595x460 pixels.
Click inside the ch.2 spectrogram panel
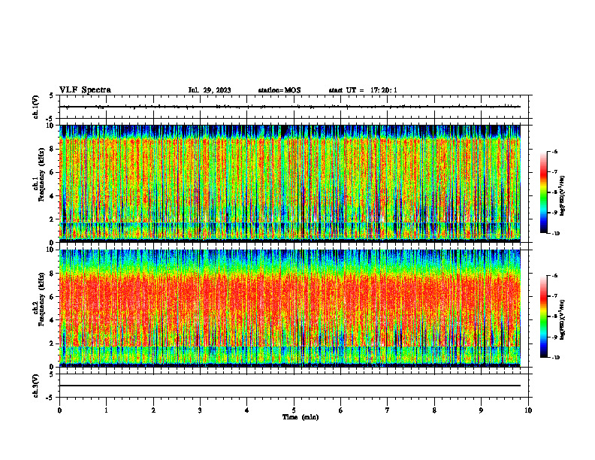point(290,308)
